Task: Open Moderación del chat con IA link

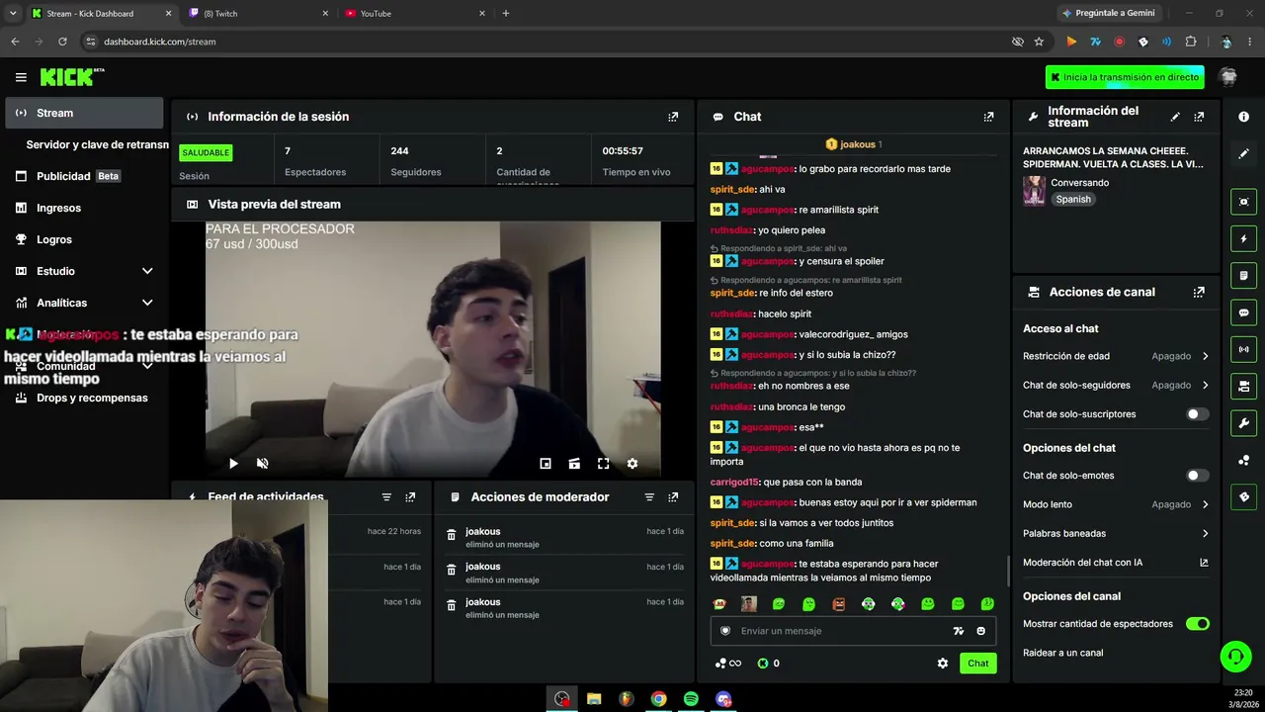Action: (x=1116, y=563)
